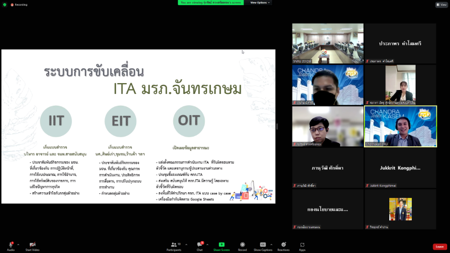
Task: Start Video with the camera icon
Action: (32, 245)
